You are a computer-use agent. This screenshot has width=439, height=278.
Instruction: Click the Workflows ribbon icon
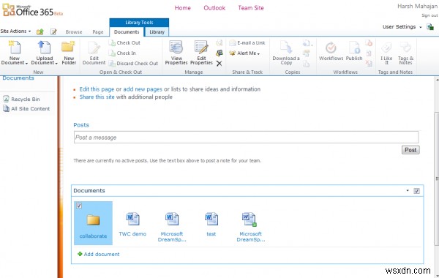(331, 51)
